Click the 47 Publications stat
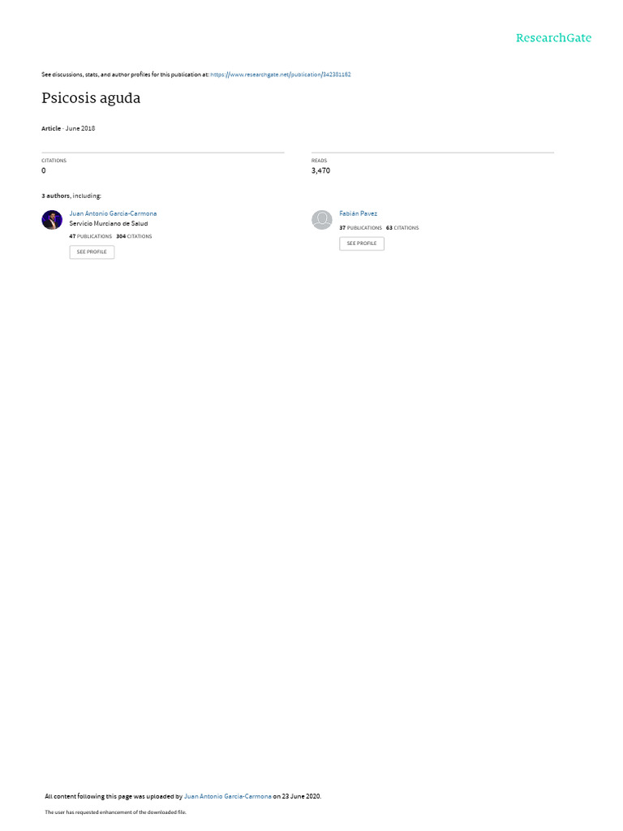Screen dimensions: 623x831 (91, 236)
